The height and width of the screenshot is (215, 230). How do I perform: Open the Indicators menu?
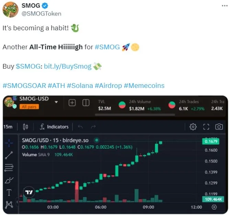(54, 127)
